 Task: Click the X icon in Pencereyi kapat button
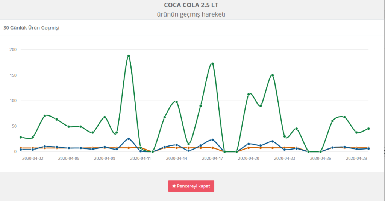click(174, 186)
